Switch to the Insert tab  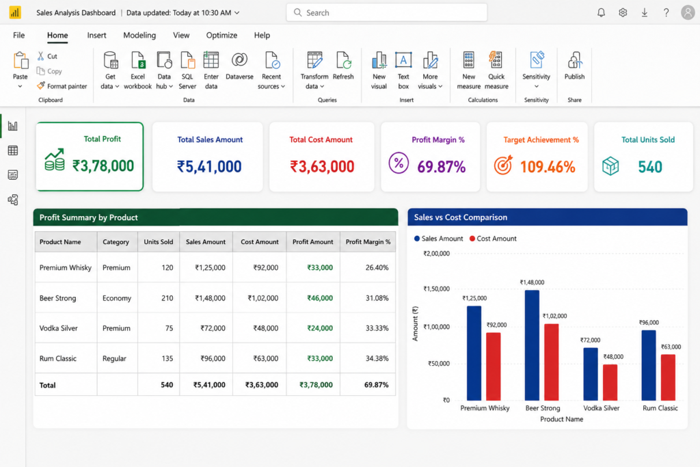click(96, 36)
